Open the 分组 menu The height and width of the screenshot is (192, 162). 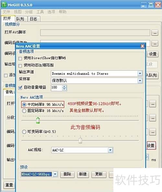(x=29, y=12)
